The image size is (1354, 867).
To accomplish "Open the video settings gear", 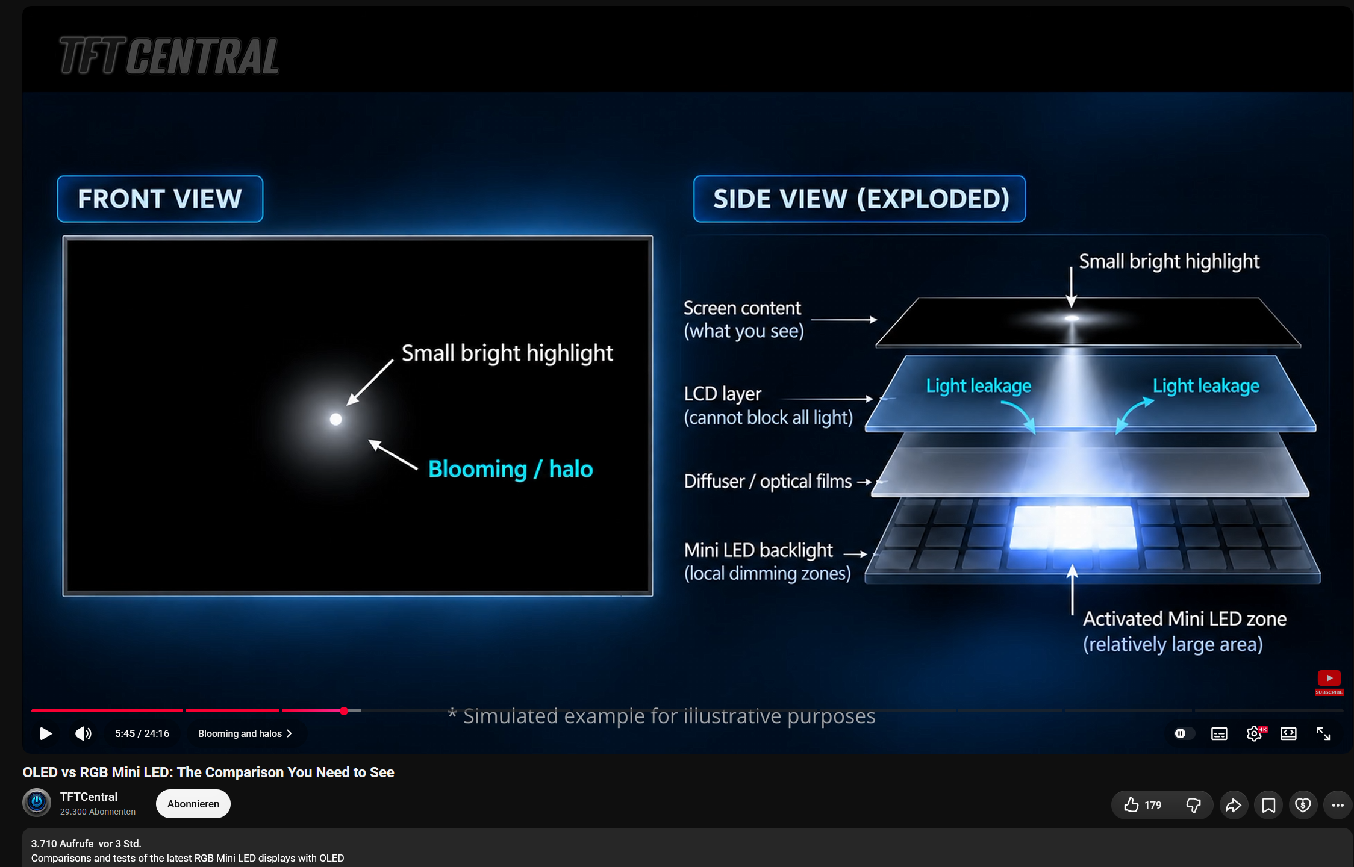I will click(x=1255, y=733).
